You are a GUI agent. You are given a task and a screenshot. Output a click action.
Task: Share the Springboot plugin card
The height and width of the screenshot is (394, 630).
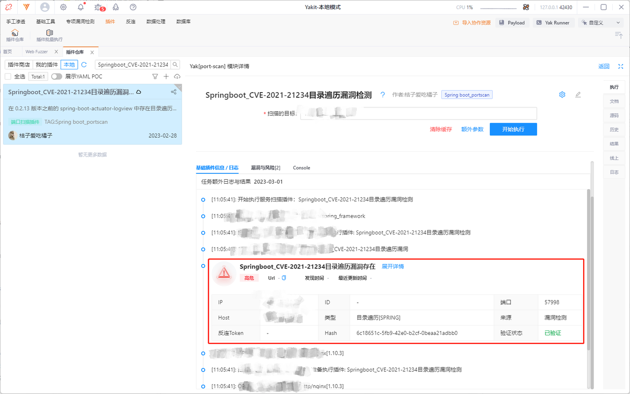pos(174,92)
